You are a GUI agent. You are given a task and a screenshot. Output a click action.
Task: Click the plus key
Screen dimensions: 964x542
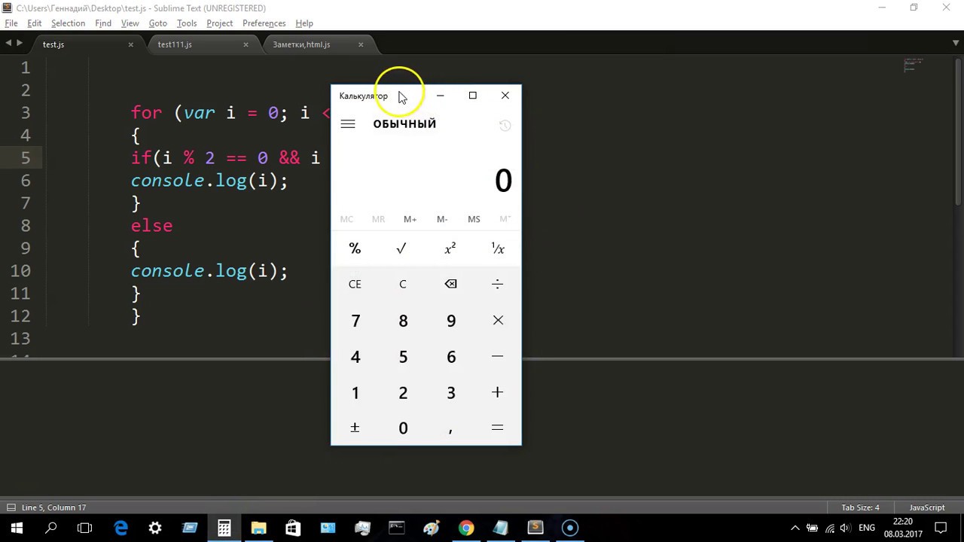point(498,392)
